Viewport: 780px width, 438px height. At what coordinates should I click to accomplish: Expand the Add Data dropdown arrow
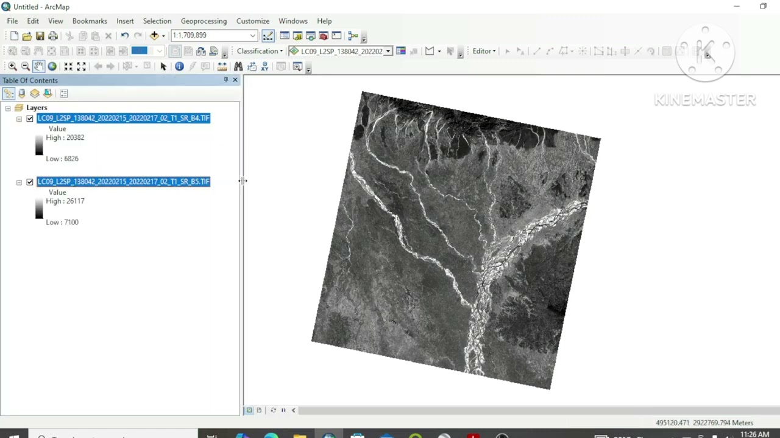[163, 36]
